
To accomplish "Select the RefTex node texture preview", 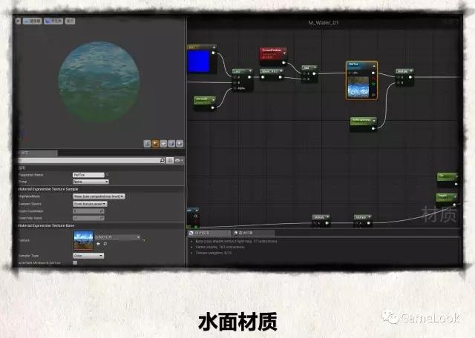I will click(358, 87).
